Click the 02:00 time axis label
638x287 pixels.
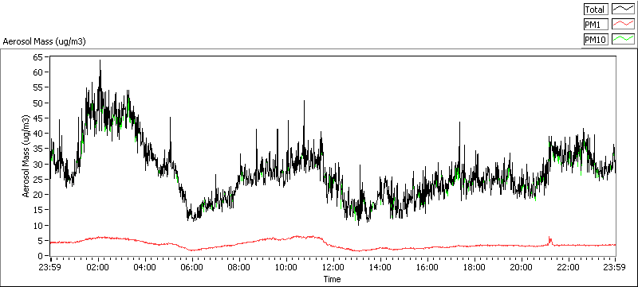pos(98,268)
